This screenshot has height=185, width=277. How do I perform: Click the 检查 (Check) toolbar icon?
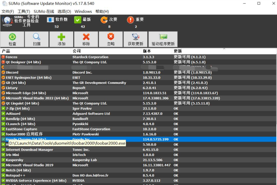pos(12,37)
